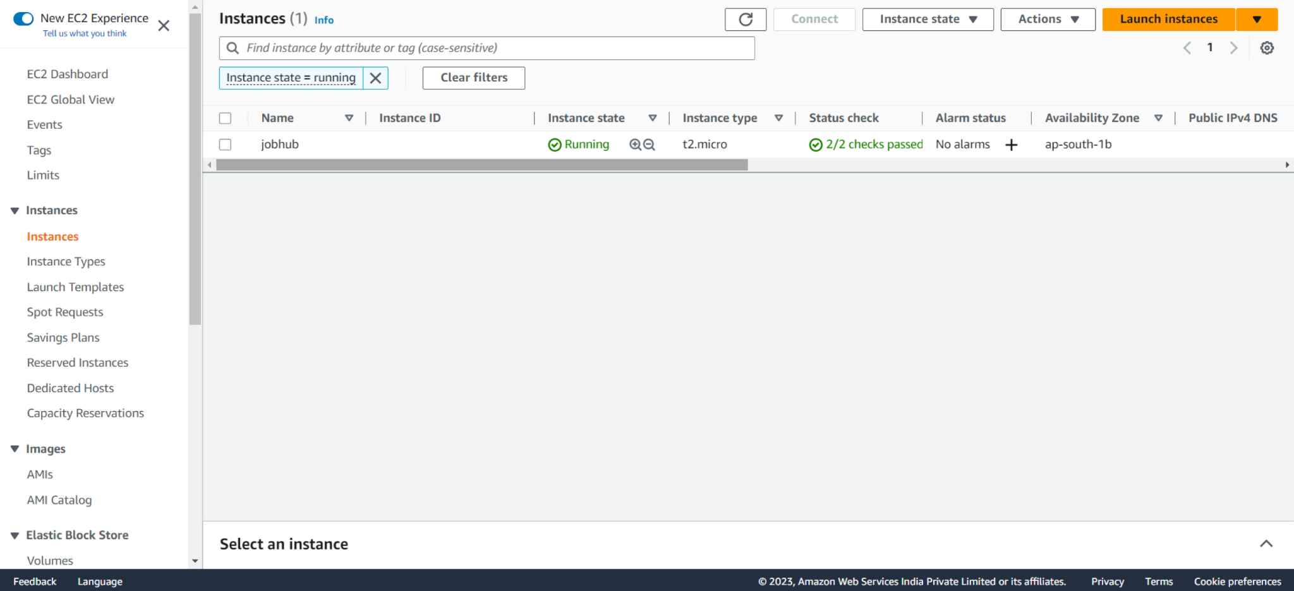Click the Running state cell for jobhub

(x=579, y=145)
